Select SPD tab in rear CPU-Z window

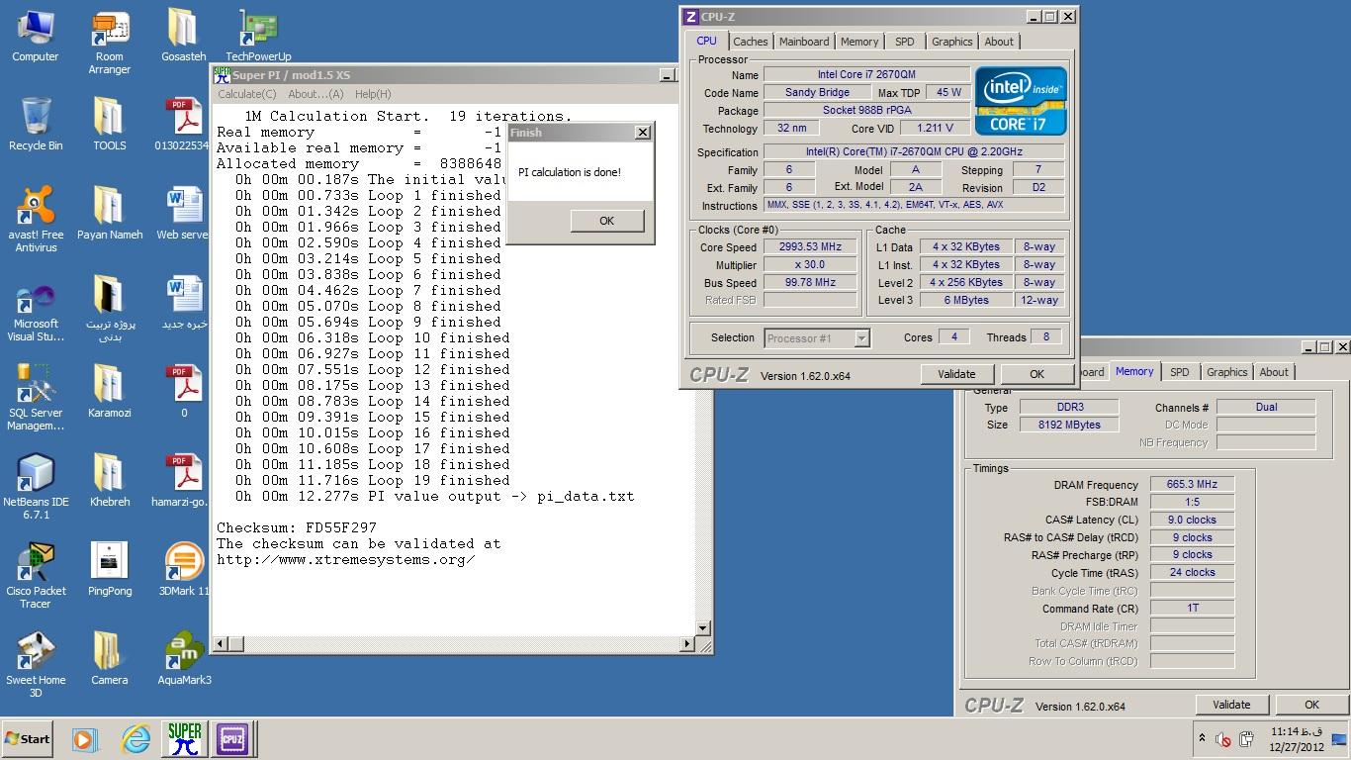click(x=1179, y=372)
